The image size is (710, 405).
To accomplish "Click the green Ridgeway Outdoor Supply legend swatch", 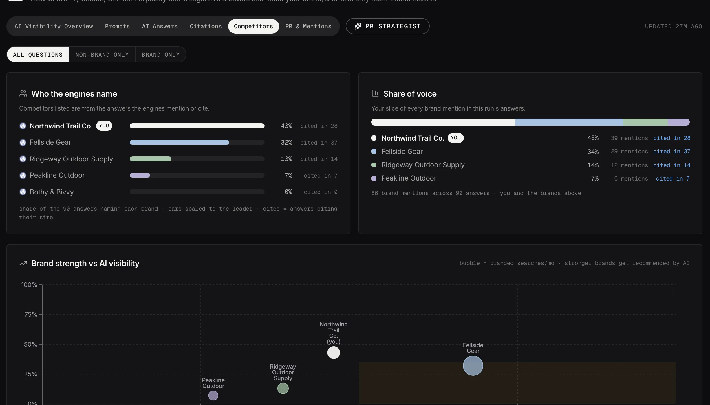I will [374, 165].
